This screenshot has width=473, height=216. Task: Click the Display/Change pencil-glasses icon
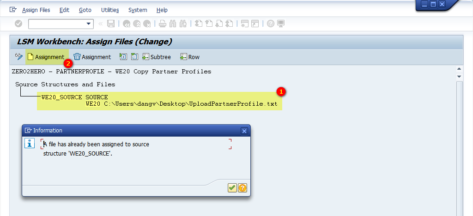18,57
